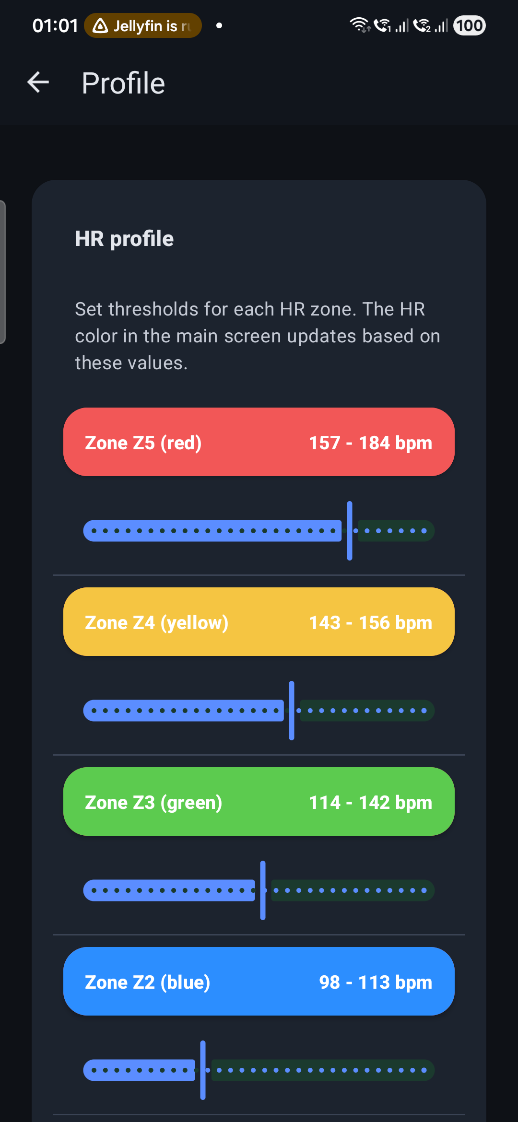Viewport: 518px width, 1122px height.
Task: Tap the Zone Z2 threshold slider handle
Action: [202, 1070]
